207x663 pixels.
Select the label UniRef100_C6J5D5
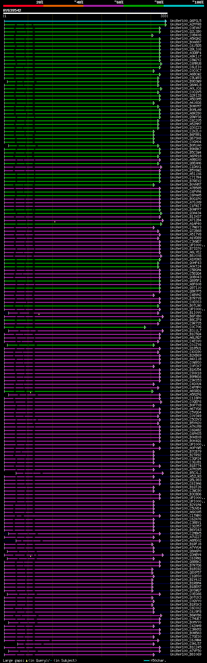186,46
